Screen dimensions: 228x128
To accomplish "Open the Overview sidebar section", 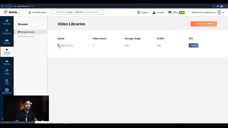I will click(x=7, y=22).
